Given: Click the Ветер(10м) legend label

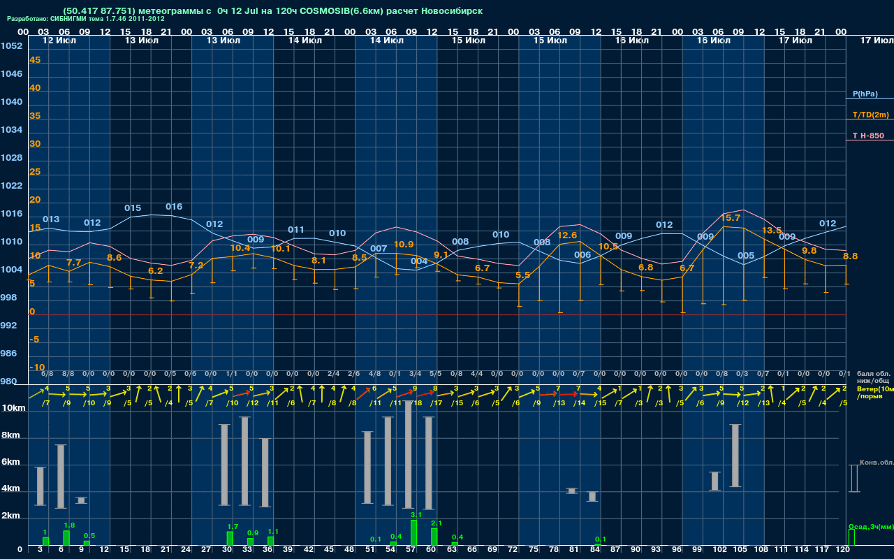Looking at the screenshot, I should (875, 388).
